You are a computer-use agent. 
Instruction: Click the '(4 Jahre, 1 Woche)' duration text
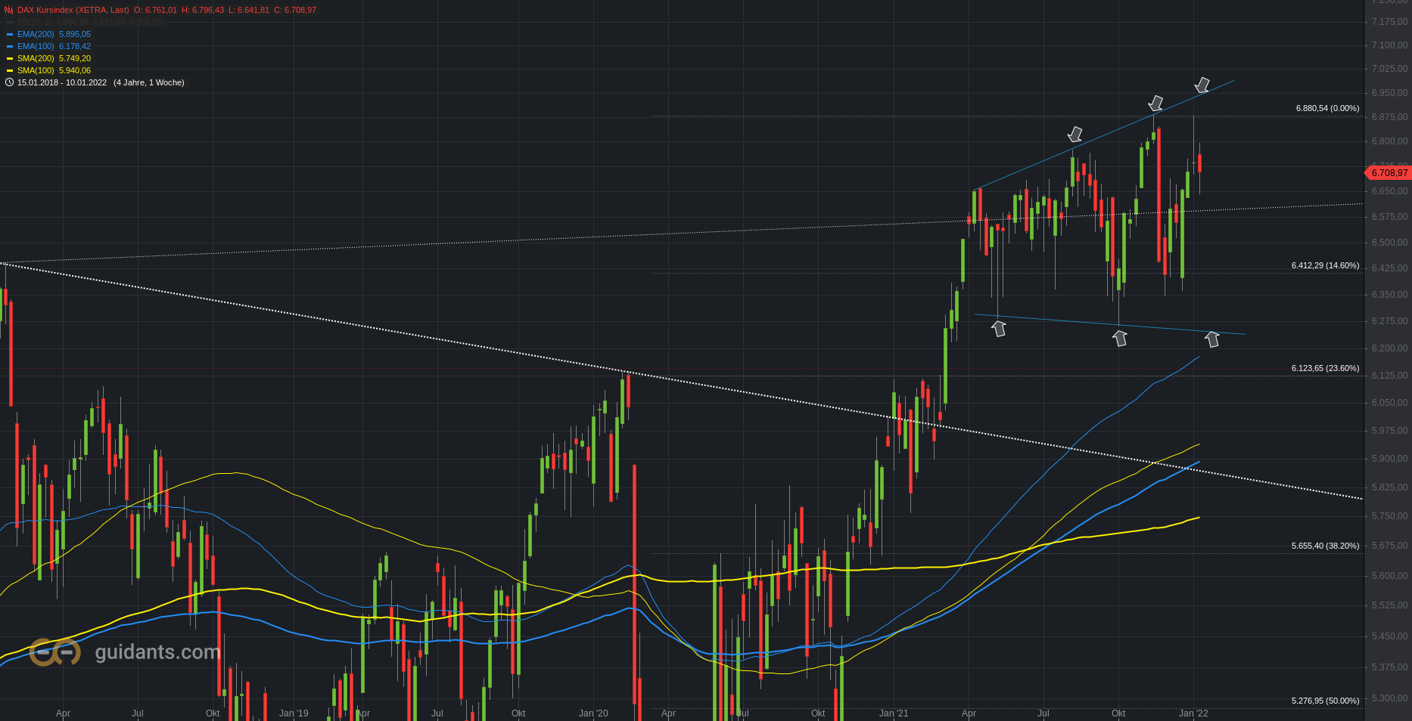[x=149, y=82]
